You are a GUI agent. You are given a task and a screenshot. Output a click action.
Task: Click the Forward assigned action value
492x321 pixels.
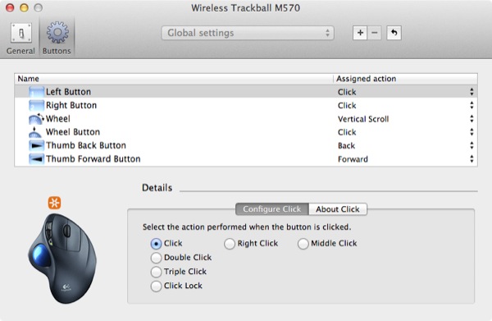click(353, 159)
